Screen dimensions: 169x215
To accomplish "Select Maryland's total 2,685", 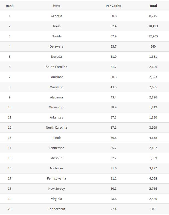I will (x=153, y=87).
